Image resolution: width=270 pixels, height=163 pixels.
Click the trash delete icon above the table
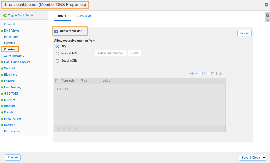tap(221, 73)
